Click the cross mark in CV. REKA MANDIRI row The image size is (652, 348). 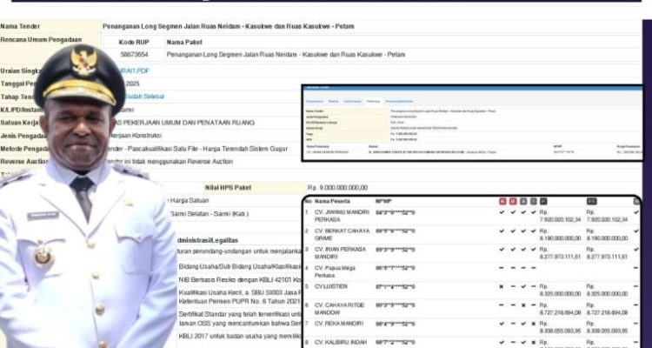point(534,324)
